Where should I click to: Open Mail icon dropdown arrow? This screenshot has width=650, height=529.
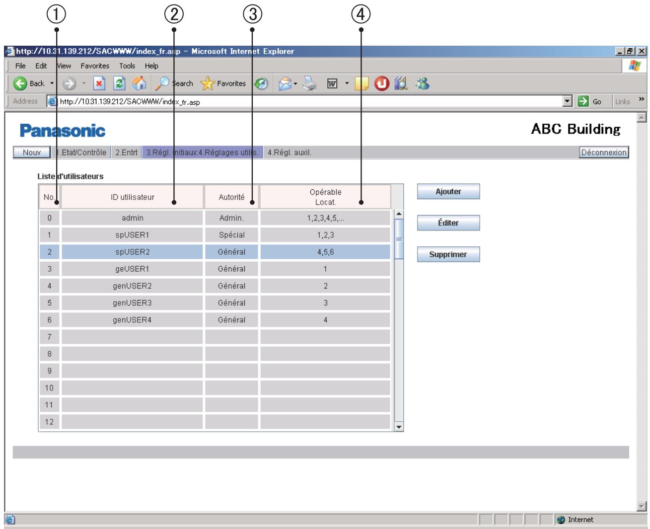(295, 83)
